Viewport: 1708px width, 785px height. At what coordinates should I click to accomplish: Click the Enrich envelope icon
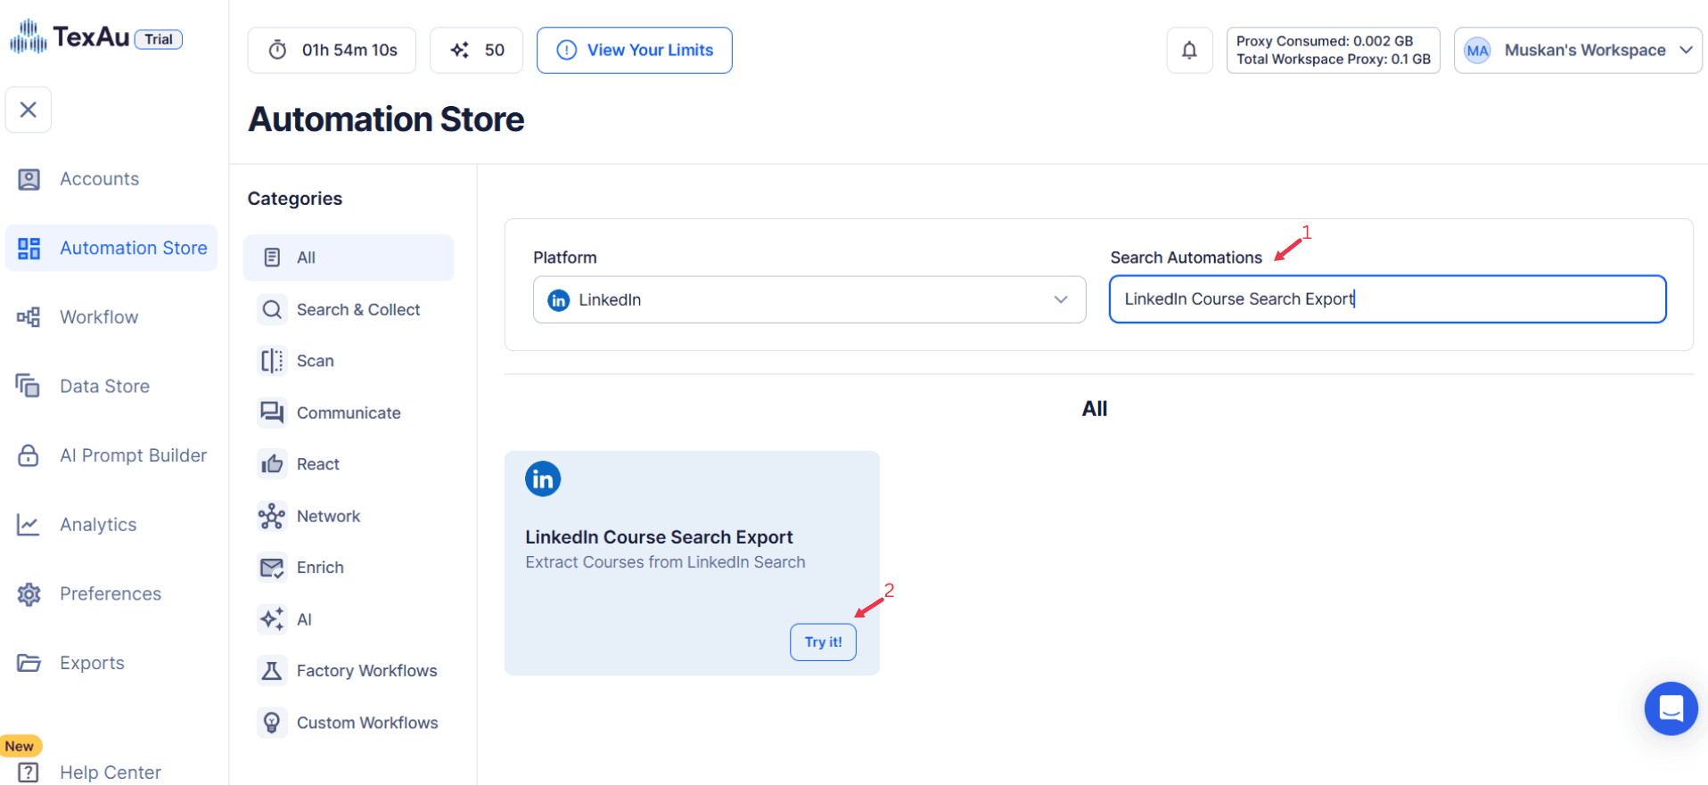(x=272, y=568)
